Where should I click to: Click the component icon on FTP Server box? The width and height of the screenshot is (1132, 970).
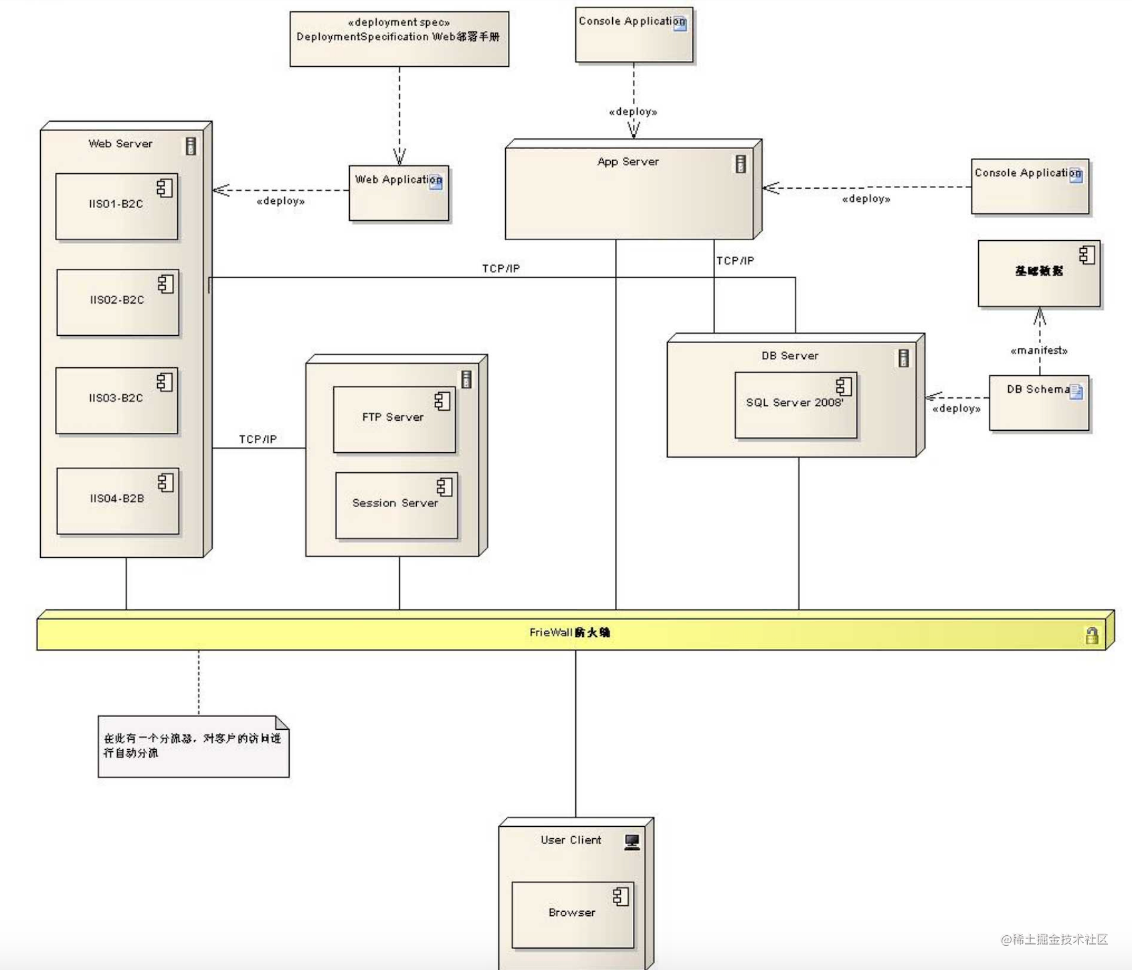pos(442,401)
